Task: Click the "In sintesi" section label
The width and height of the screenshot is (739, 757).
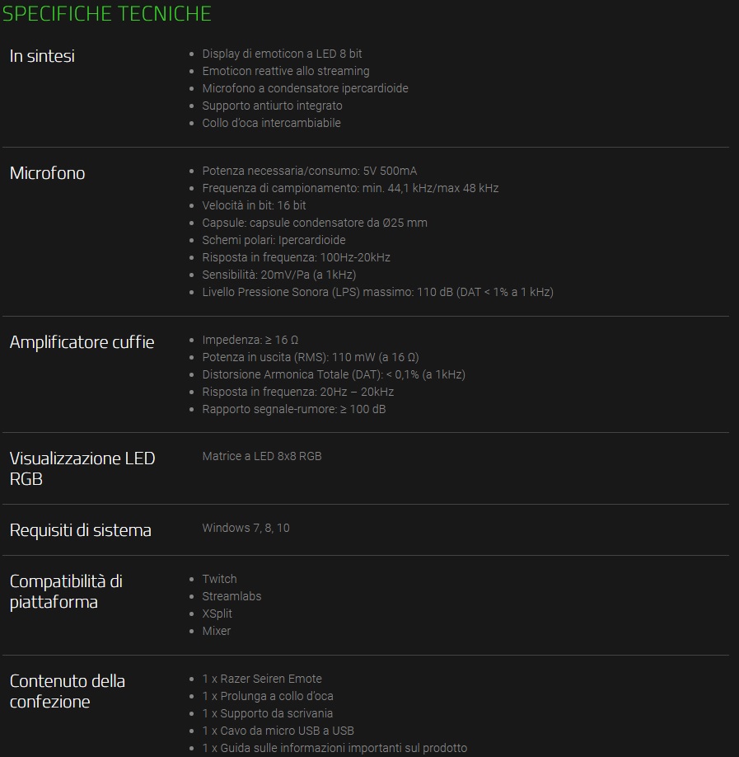Action: coord(42,56)
